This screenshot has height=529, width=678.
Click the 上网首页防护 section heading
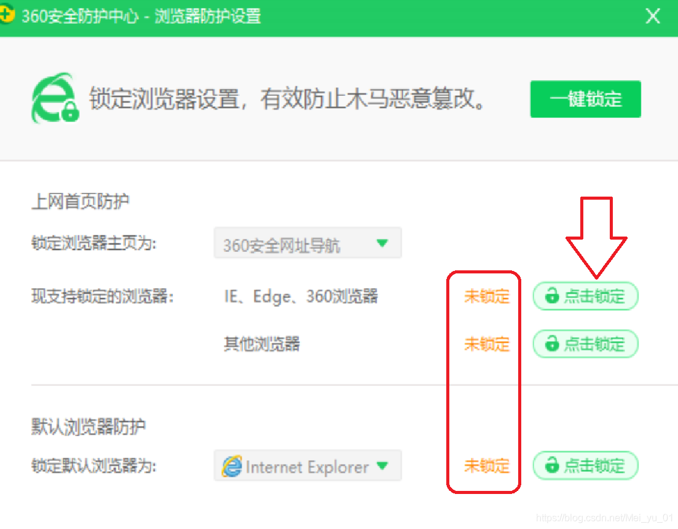coord(81,202)
